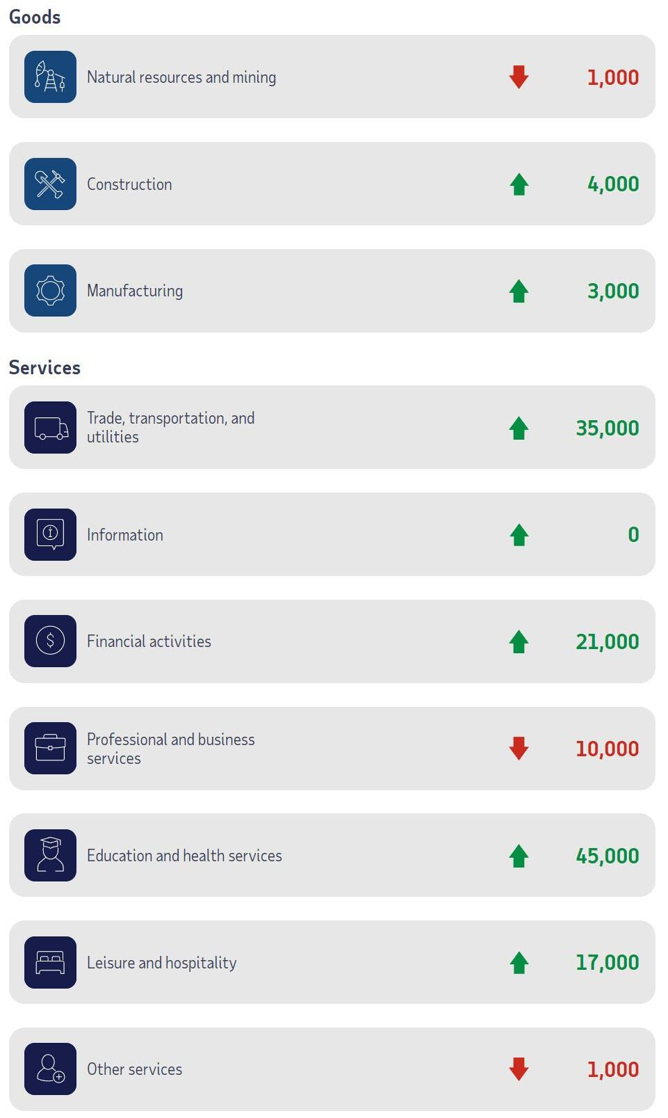Screen dimensions: 668x1118
Task: Click the Information speech bubble icon
Action: [50, 534]
